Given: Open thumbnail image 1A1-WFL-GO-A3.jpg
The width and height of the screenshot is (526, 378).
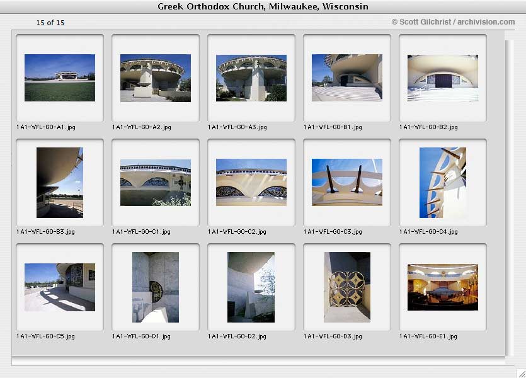Looking at the screenshot, I should pos(251,78).
